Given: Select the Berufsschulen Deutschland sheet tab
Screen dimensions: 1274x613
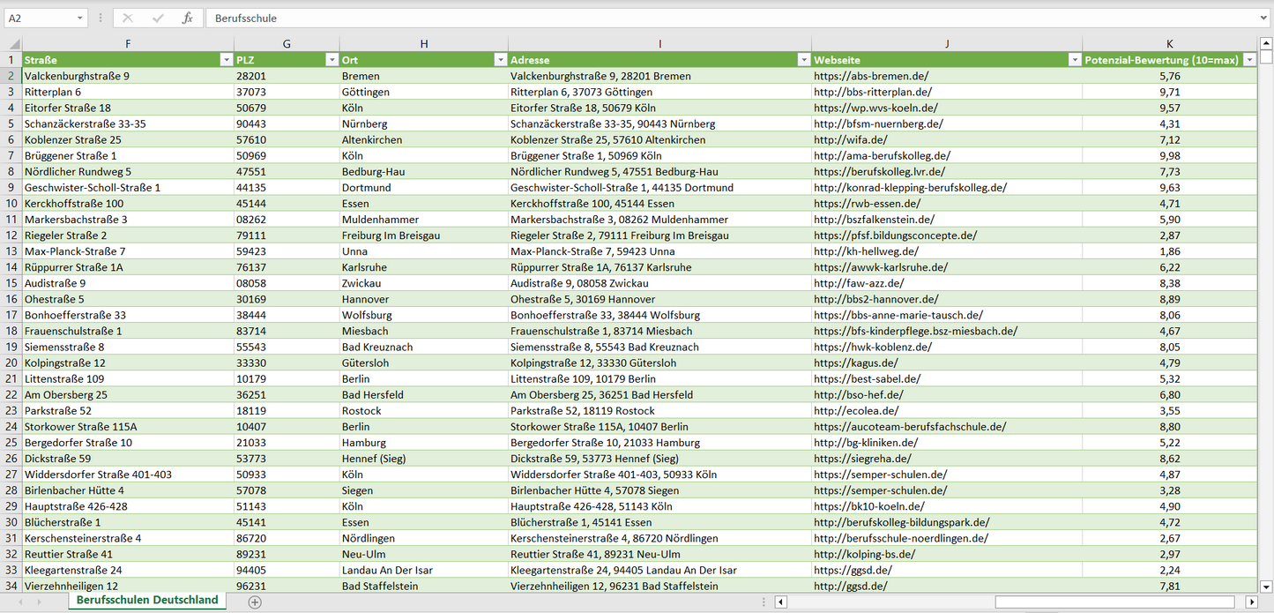Looking at the screenshot, I should [147, 600].
